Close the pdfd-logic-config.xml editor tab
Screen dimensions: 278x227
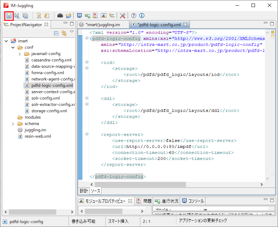pyautogui.click(x=185, y=25)
